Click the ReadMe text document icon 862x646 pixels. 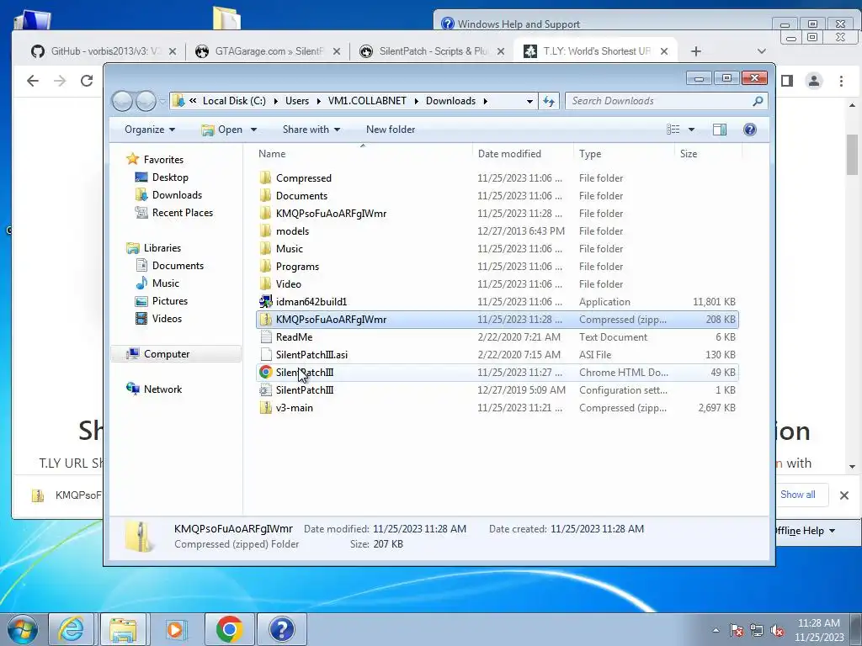[265, 337]
